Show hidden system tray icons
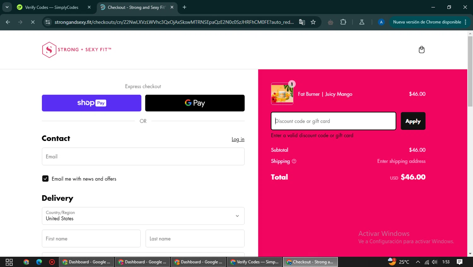Image resolution: width=473 pixels, height=267 pixels. (418, 262)
